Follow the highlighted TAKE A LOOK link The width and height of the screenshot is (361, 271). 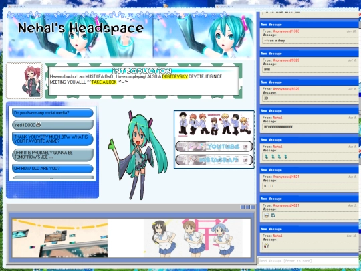104,82
